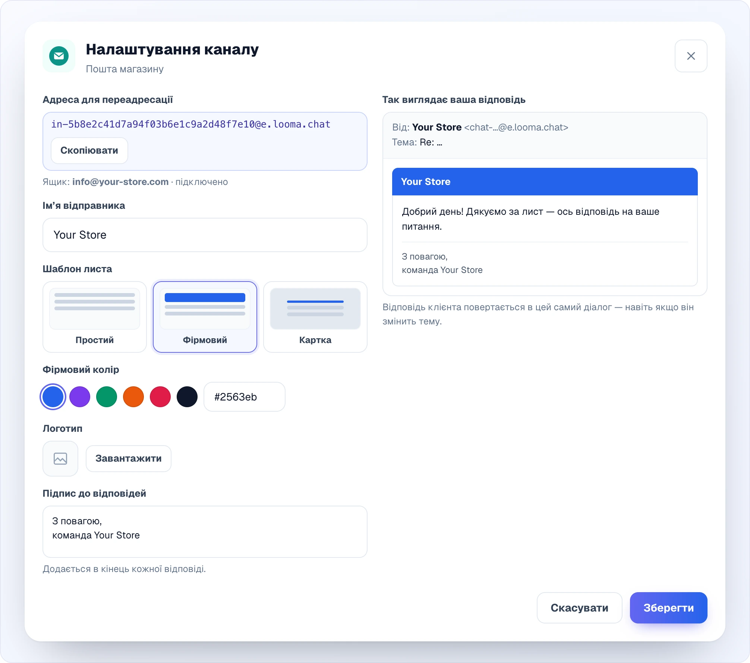Select the Простий letter template
Image resolution: width=750 pixels, height=663 pixels.
[x=95, y=317]
